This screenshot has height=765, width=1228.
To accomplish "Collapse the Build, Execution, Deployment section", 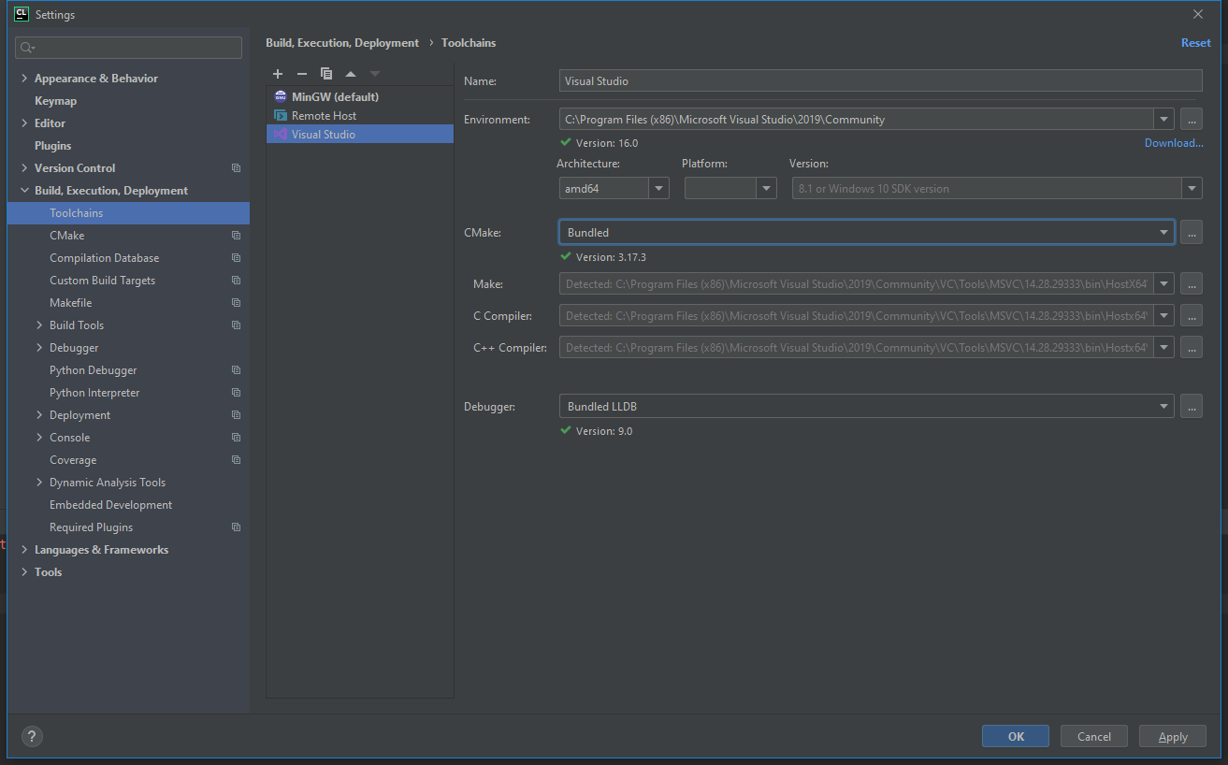I will 24,191.
